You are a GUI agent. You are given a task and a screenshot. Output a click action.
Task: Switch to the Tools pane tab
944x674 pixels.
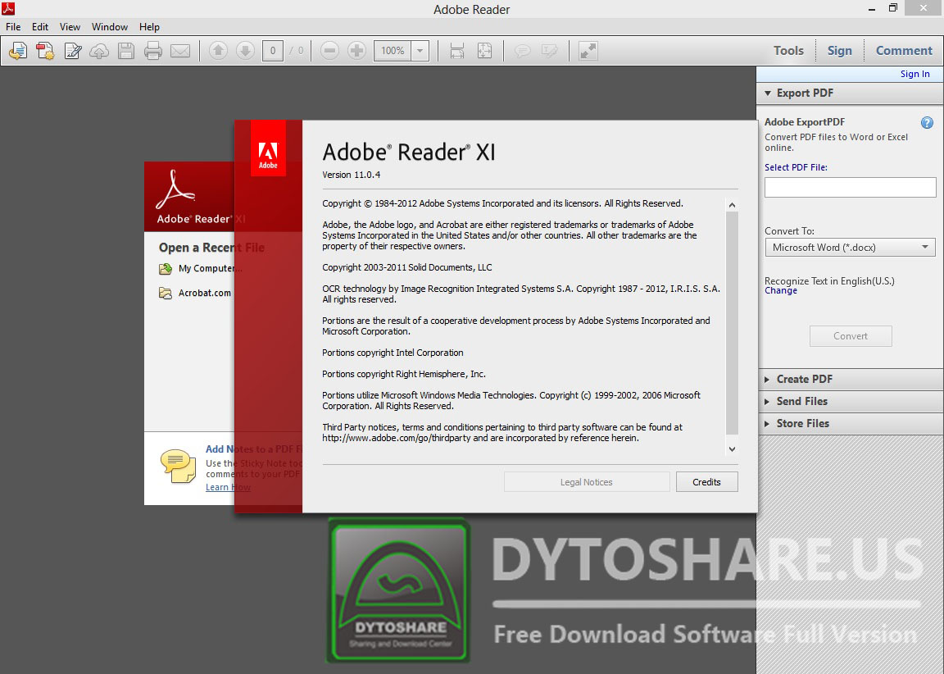click(x=788, y=51)
